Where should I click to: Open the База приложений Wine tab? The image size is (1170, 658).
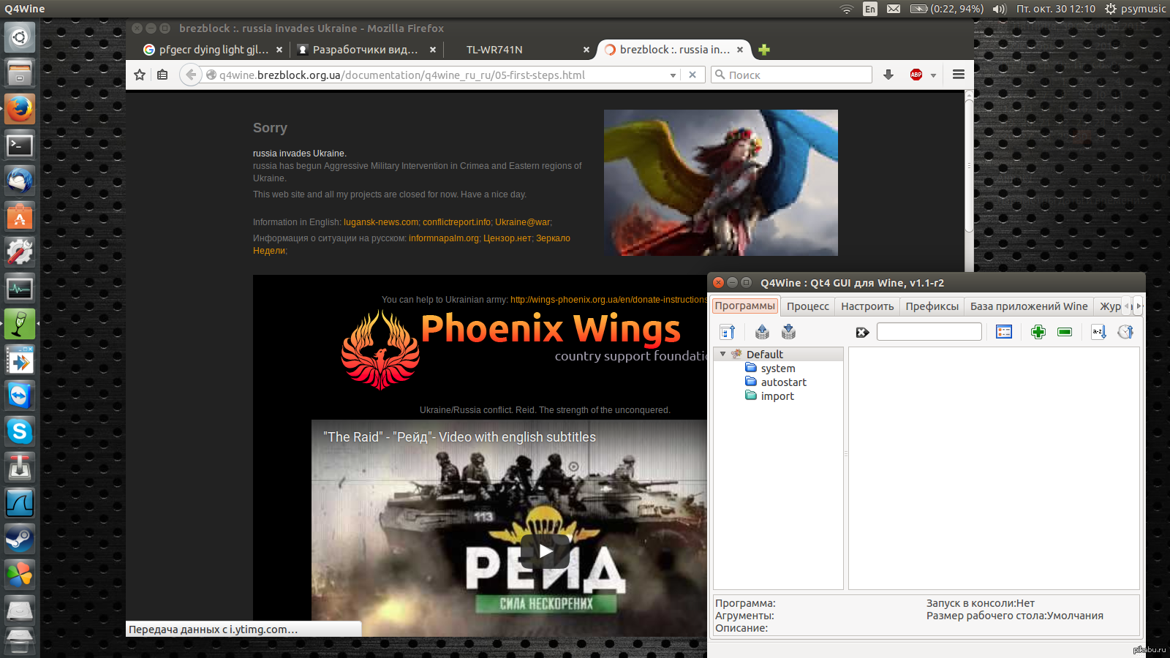pyautogui.click(x=1029, y=306)
